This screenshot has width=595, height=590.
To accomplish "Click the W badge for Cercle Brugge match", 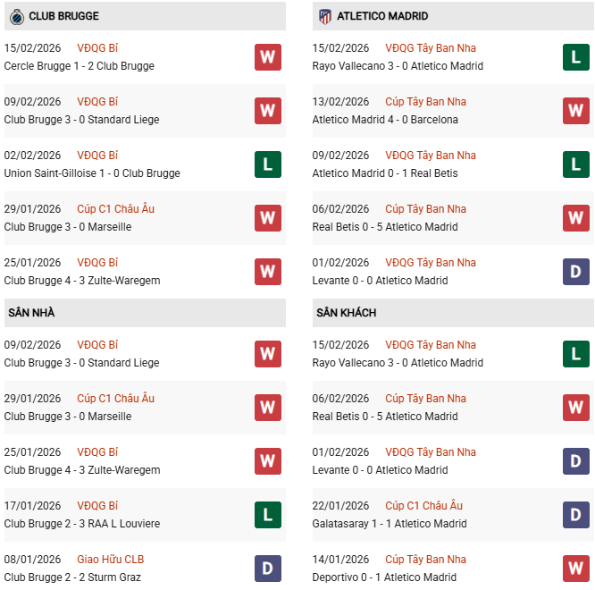I will pyautogui.click(x=267, y=57).
